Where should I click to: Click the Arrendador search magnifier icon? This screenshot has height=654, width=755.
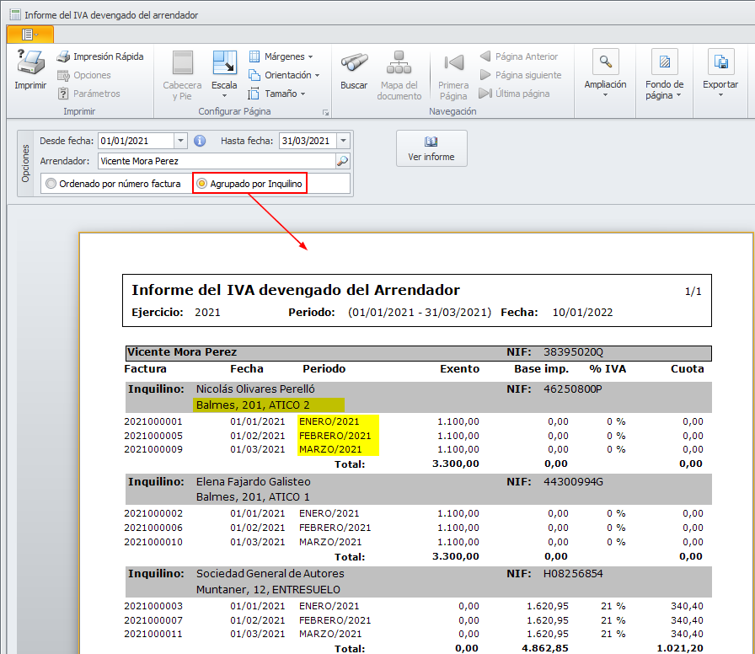coord(343,161)
